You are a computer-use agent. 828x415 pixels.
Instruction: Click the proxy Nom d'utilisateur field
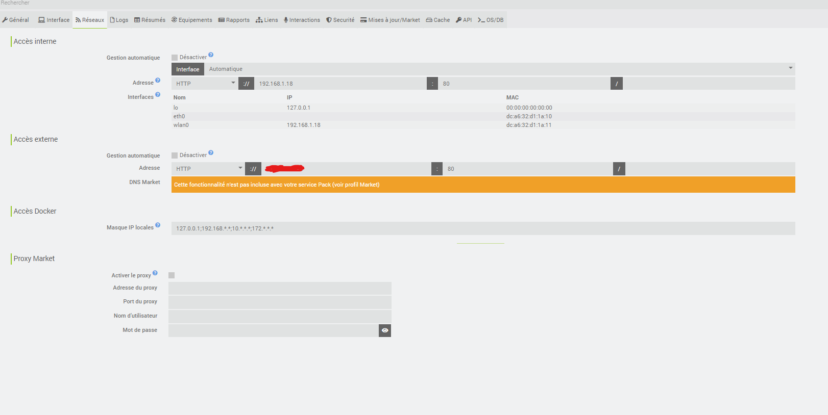(280, 316)
